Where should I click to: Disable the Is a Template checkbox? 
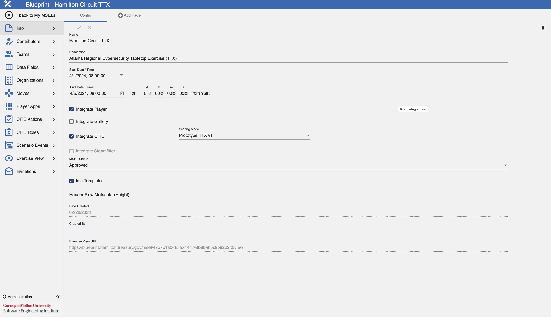(72, 181)
